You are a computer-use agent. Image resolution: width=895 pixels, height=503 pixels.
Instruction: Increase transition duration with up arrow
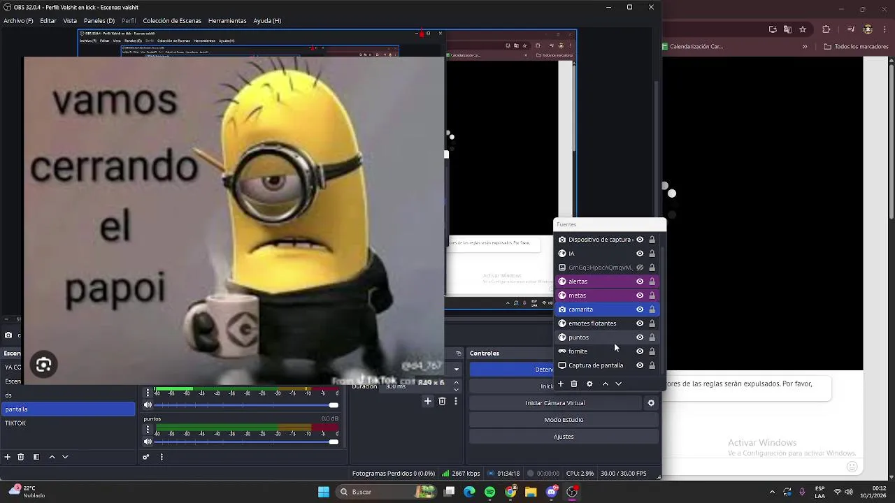point(457,382)
